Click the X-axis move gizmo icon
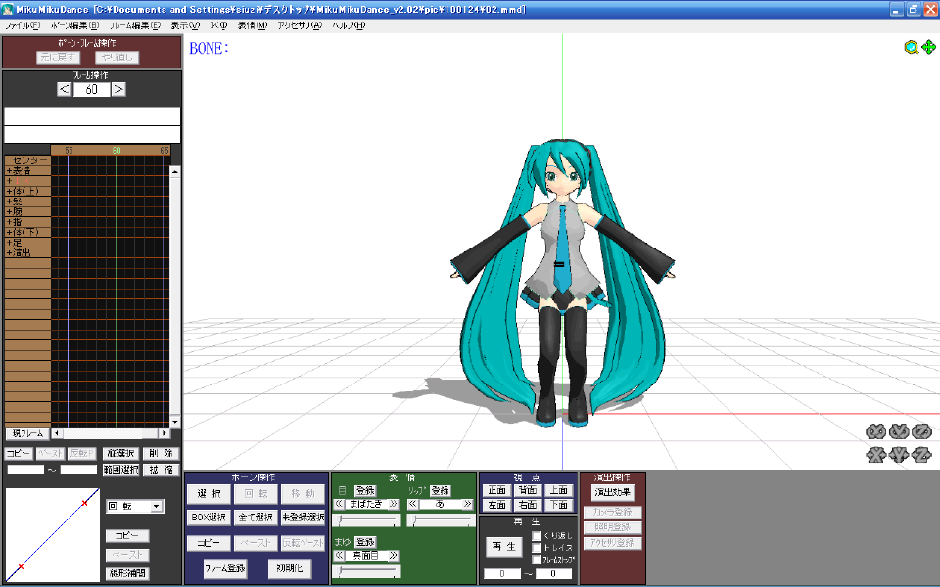Image resolution: width=940 pixels, height=587 pixels. (x=875, y=455)
